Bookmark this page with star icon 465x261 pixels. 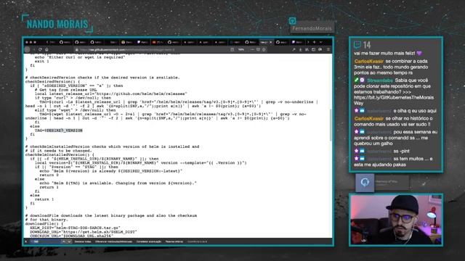click(264, 50)
